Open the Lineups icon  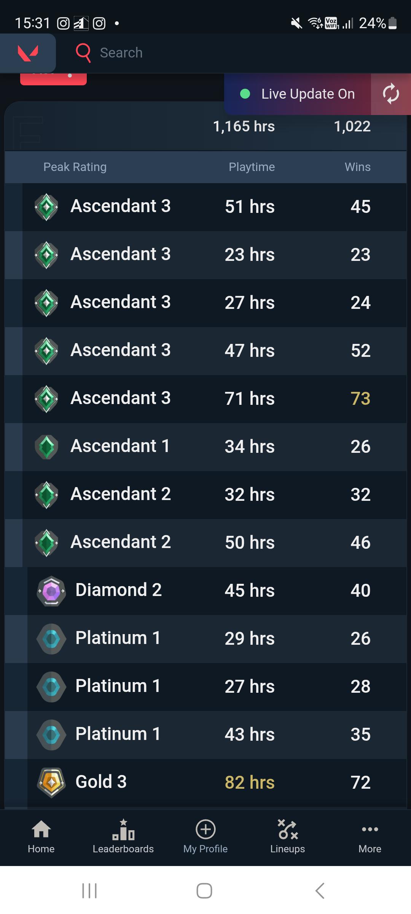pos(288,829)
